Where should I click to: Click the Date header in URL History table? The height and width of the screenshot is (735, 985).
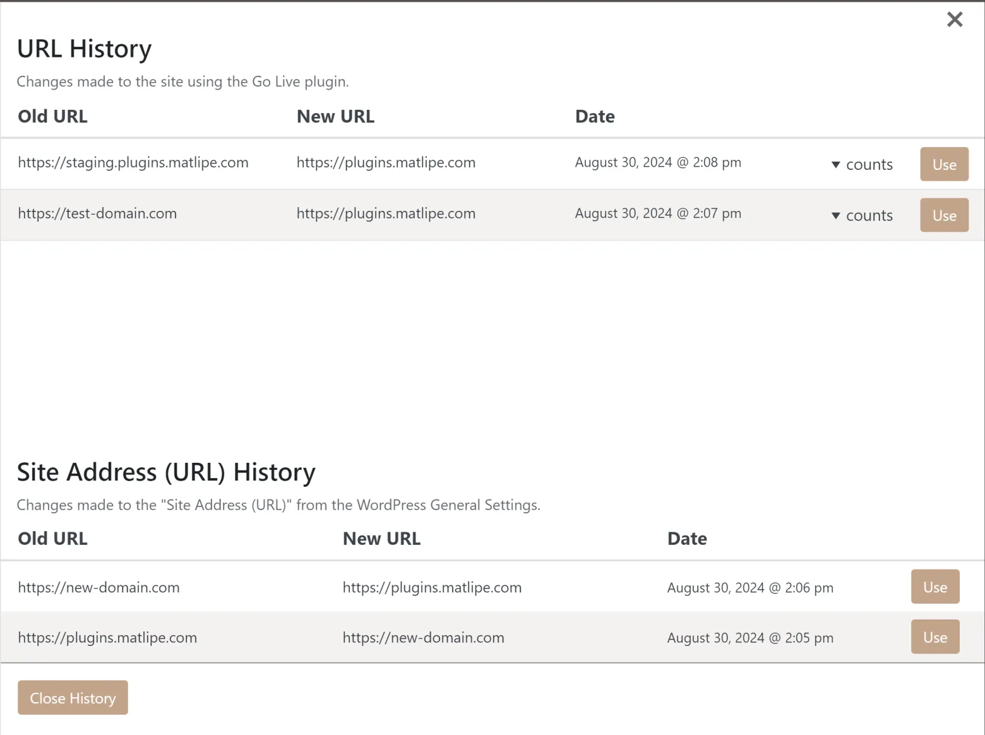(x=594, y=117)
